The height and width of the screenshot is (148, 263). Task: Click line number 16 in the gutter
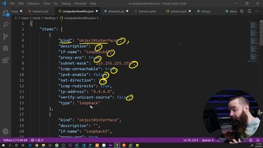(x=22, y=109)
